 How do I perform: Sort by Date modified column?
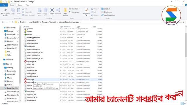65,27
